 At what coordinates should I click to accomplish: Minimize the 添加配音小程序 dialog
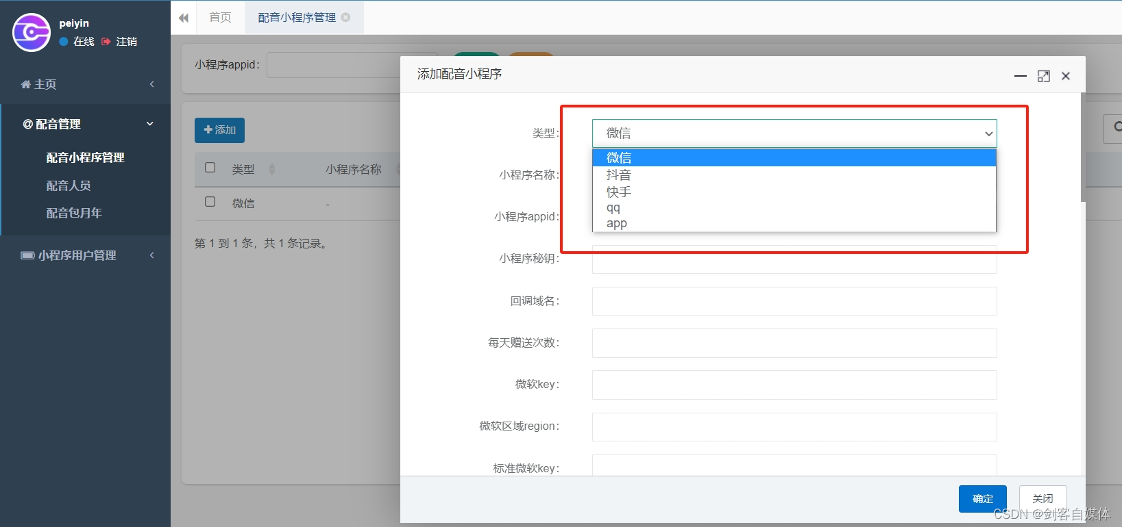1021,76
